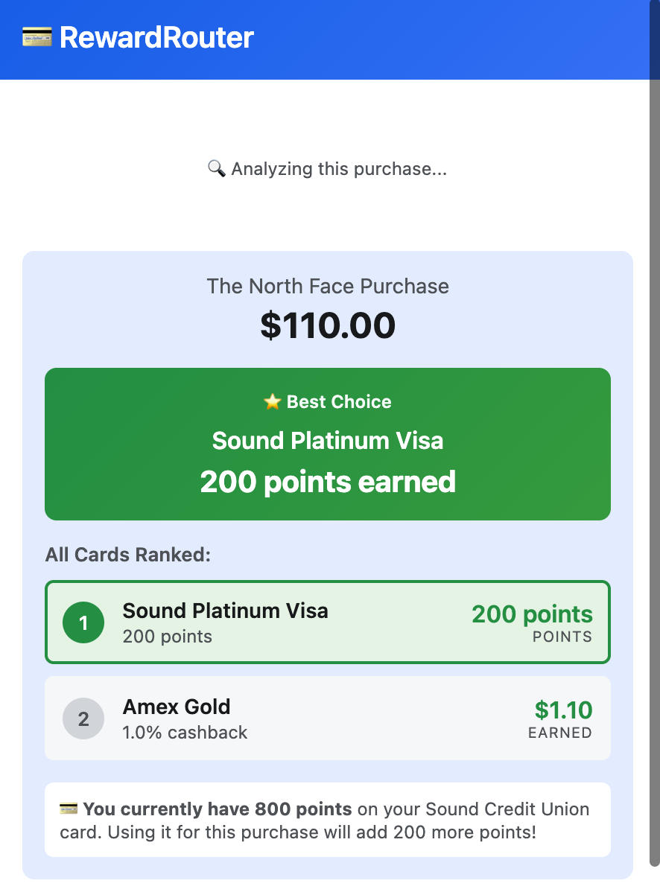This screenshot has height=889, width=660.
Task: Click the gray rank 2 badge
Action: pos(83,718)
